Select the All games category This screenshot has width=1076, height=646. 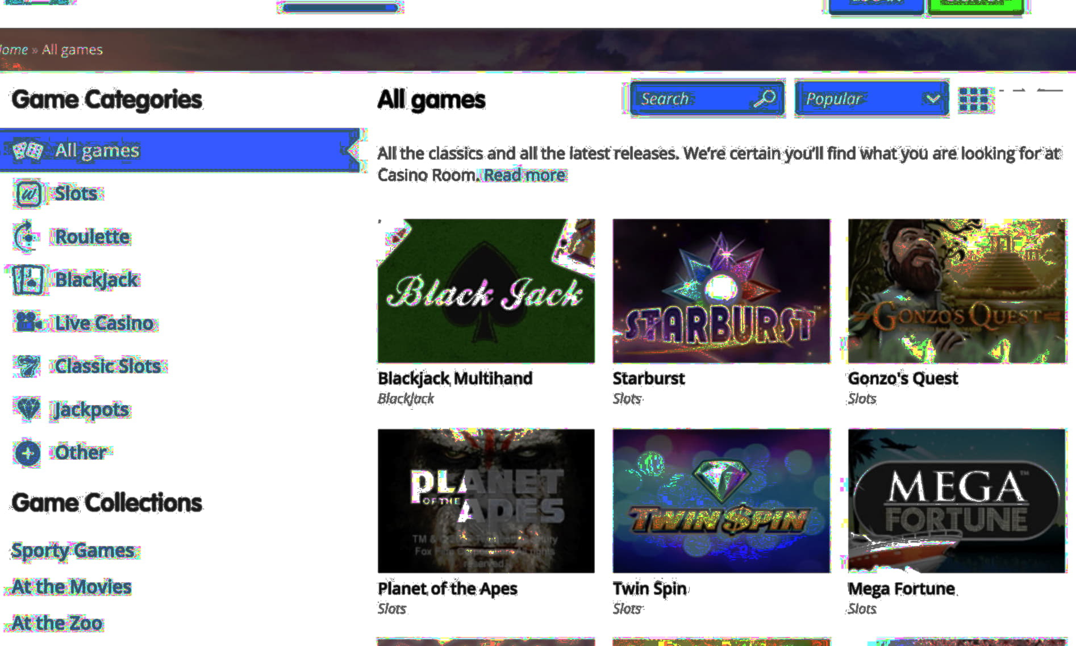pos(180,151)
